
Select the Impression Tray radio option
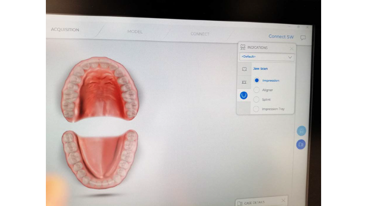(x=256, y=109)
